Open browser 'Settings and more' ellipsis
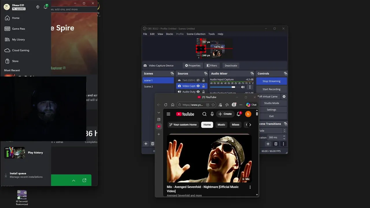This screenshot has height=208, width=370. coord(241,105)
